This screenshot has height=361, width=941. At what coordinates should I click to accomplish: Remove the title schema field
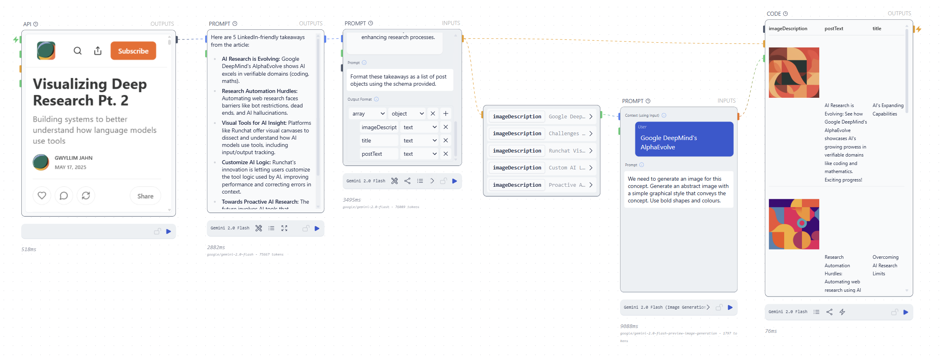pyautogui.click(x=446, y=140)
